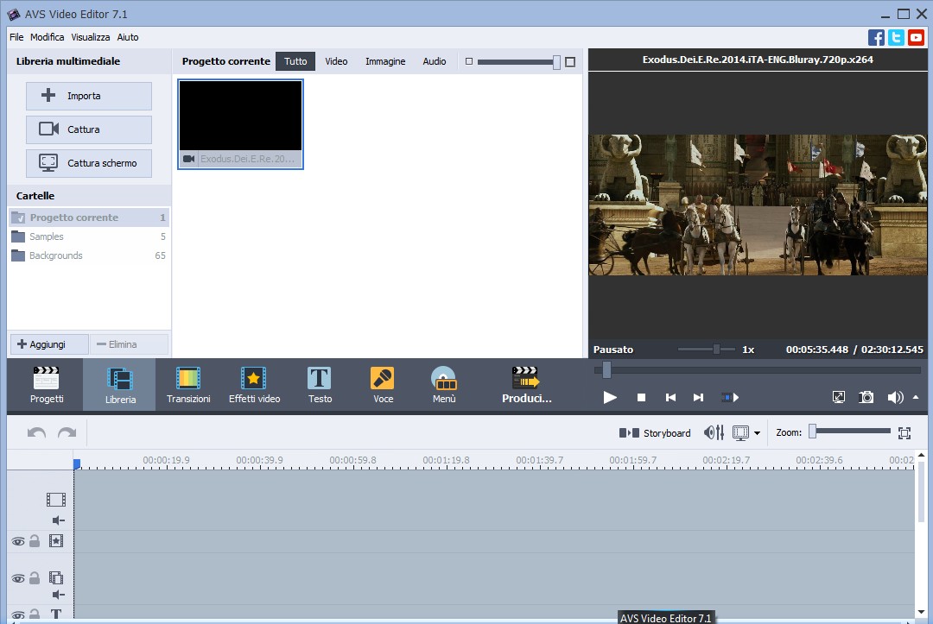Open the Facebook page icon
The image size is (933, 624).
(x=876, y=37)
